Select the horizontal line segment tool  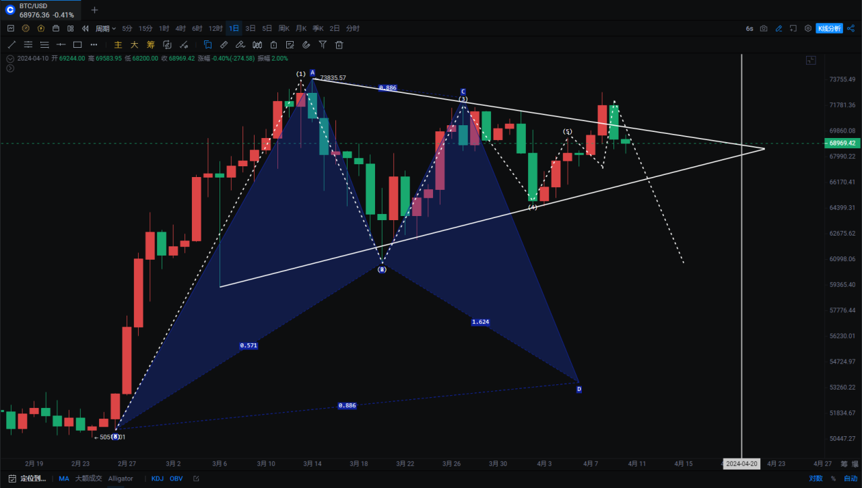pos(61,45)
